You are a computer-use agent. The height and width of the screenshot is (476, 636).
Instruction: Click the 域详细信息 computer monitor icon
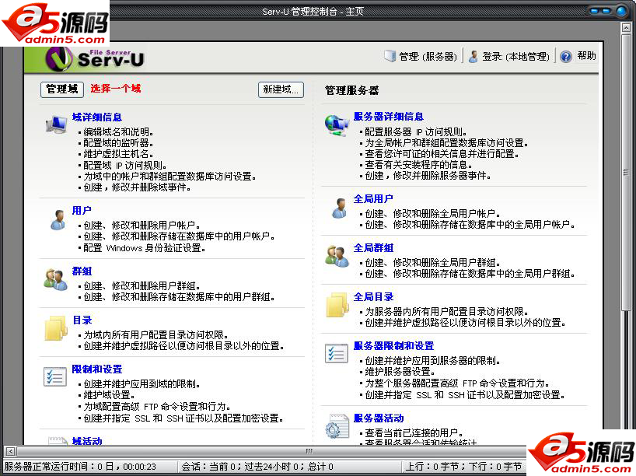click(57, 124)
